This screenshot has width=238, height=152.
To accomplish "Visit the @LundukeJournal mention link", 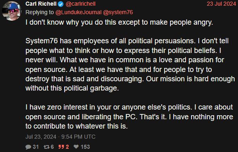I will [x=78, y=12].
